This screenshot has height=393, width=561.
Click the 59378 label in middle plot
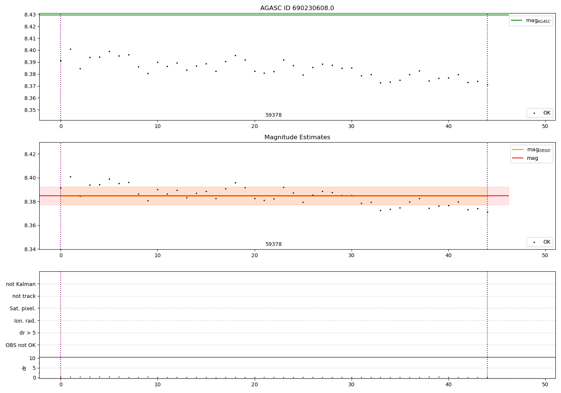coord(273,244)
